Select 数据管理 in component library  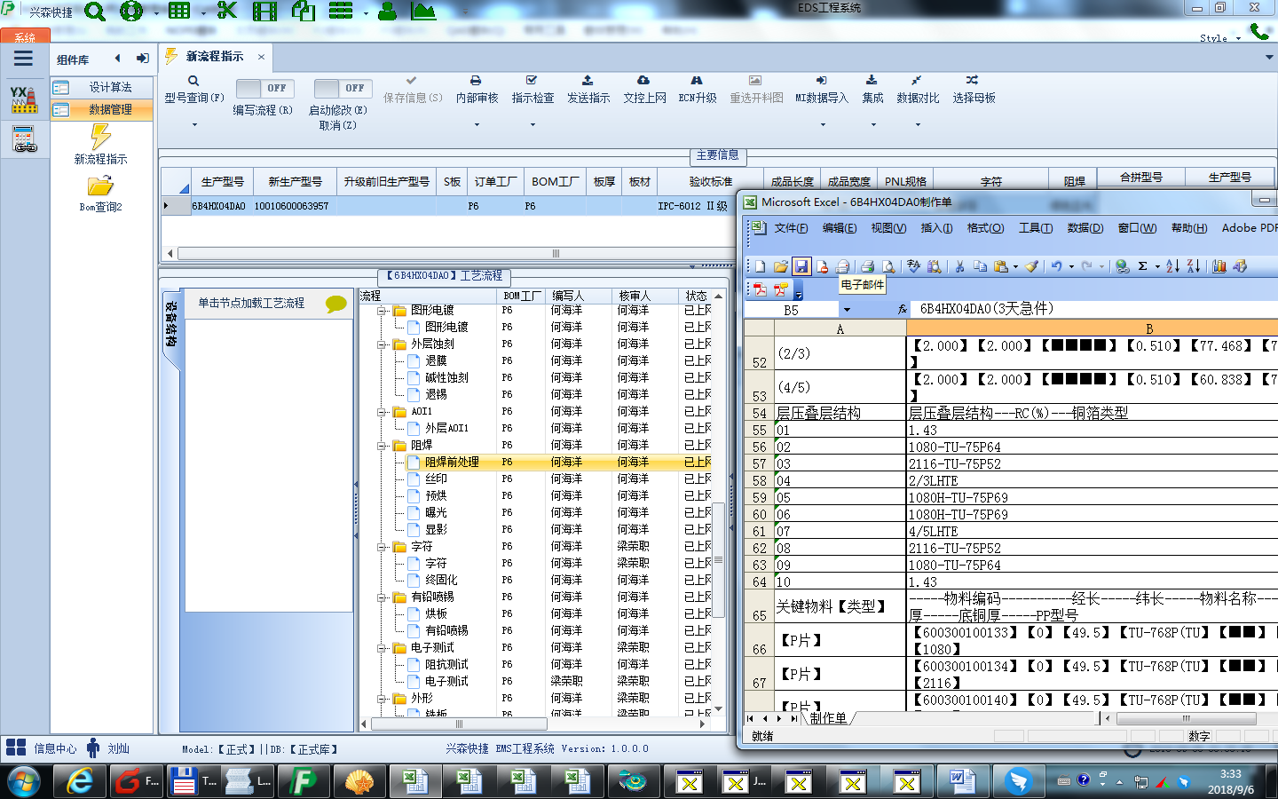[x=101, y=109]
